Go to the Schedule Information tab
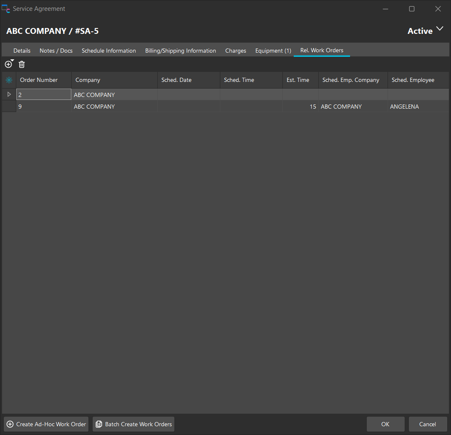The image size is (451, 435). [108, 51]
